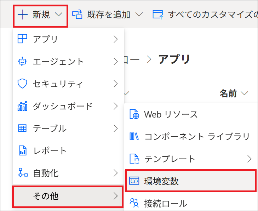The height and width of the screenshot is (211, 258).
Task: Select 環境変数 menu item
Action: point(191,181)
